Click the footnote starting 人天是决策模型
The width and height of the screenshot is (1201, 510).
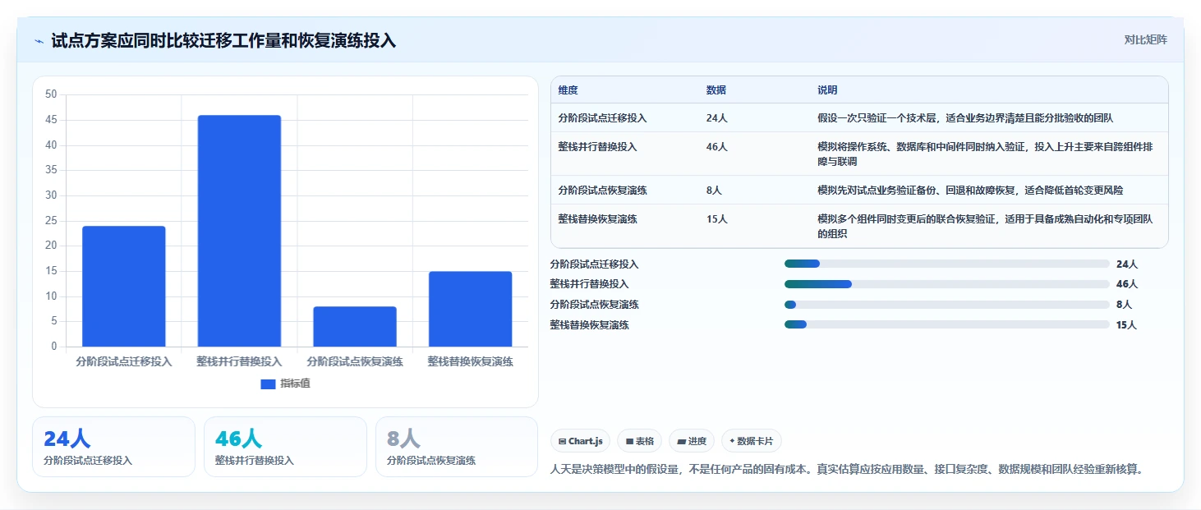pyautogui.click(x=847, y=470)
